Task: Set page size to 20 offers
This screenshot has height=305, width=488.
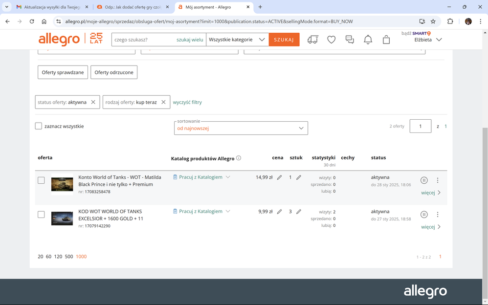Action: coord(41,257)
